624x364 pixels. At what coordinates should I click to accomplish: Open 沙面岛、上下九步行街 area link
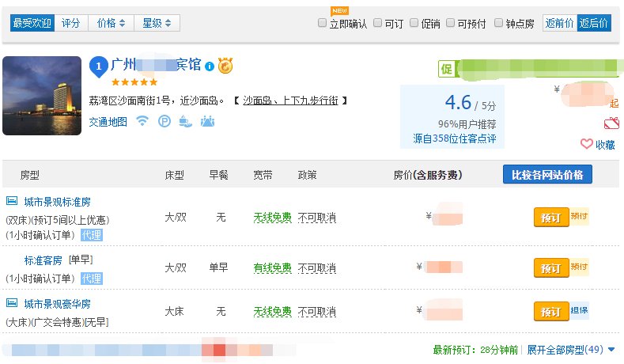(290, 100)
